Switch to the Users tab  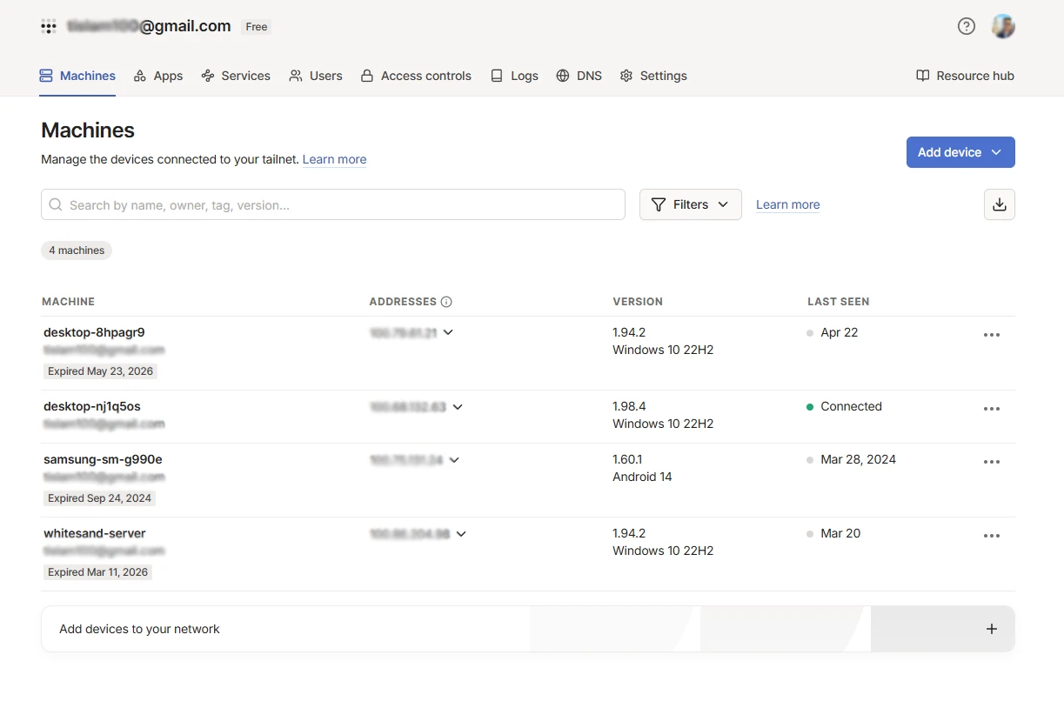(316, 76)
